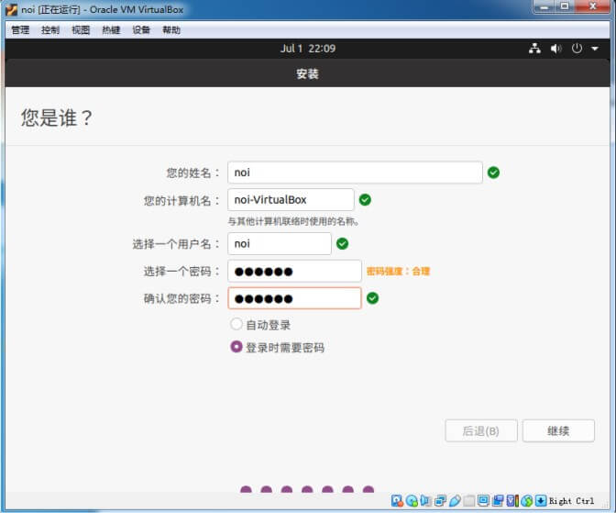Open the network icon in the Ubuntu top bar
Screen dimensions: 616x513
point(534,49)
